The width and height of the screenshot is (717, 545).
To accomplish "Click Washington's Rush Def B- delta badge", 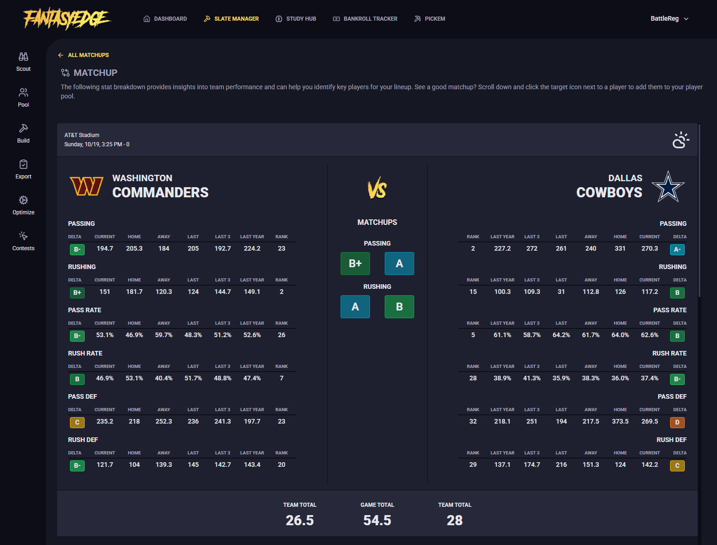I will pyautogui.click(x=77, y=465).
